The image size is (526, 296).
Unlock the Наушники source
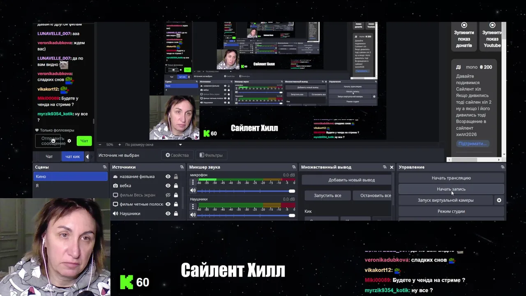click(x=176, y=213)
